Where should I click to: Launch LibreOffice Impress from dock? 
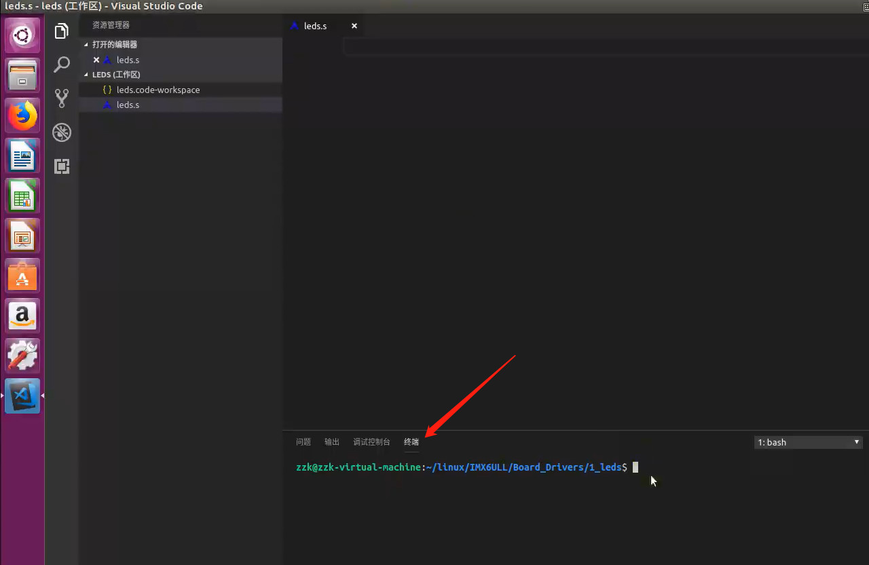click(22, 236)
